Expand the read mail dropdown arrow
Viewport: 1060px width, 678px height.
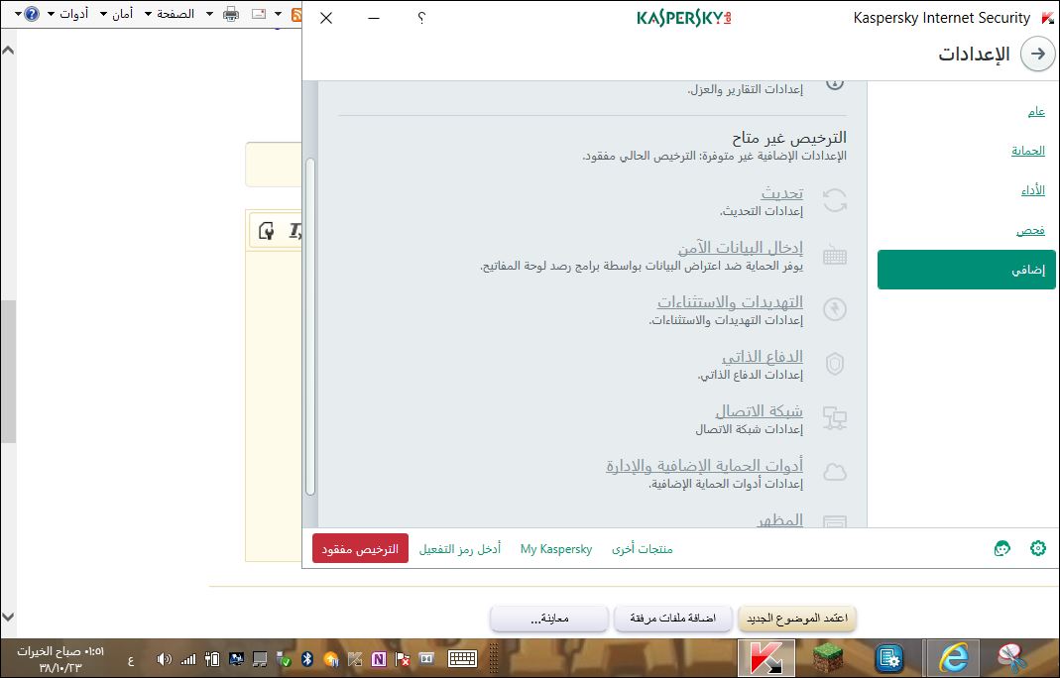[x=278, y=14]
